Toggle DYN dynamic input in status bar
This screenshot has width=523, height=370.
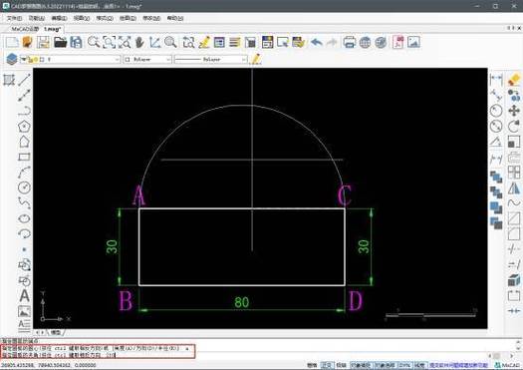(404, 365)
